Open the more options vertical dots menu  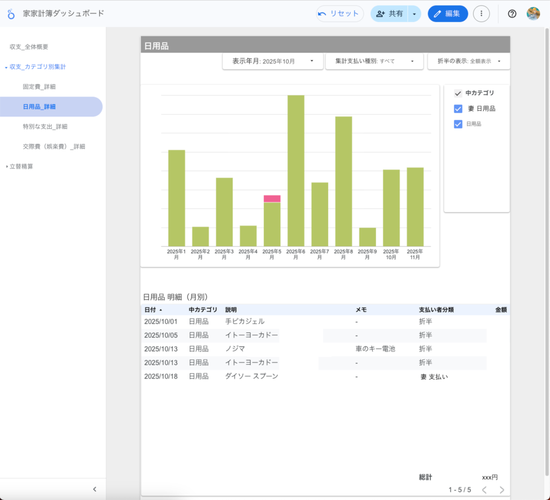[481, 13]
